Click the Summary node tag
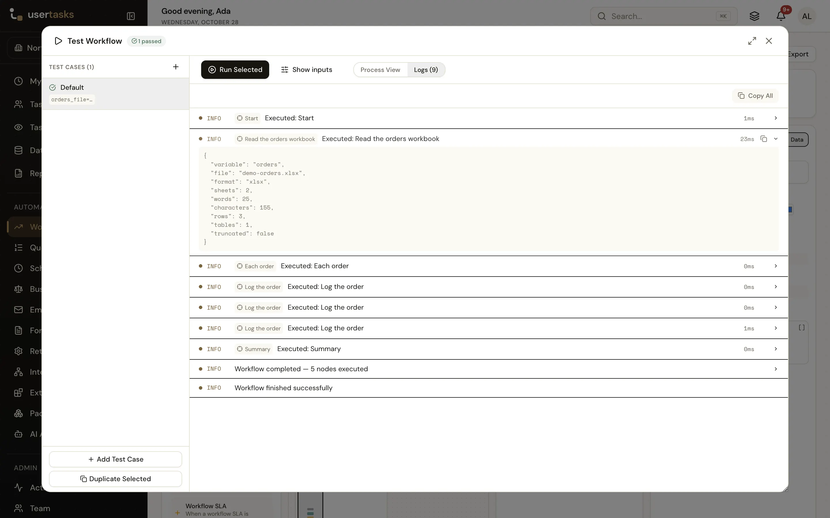Viewport: 830px width, 518px height. pos(253,349)
